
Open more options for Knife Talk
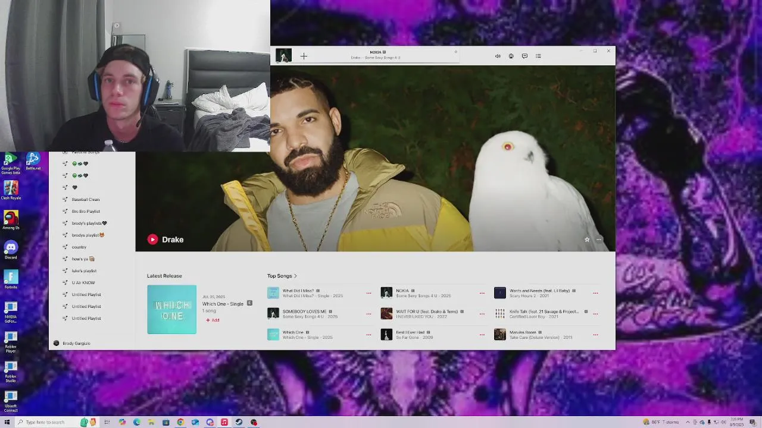[x=595, y=314]
